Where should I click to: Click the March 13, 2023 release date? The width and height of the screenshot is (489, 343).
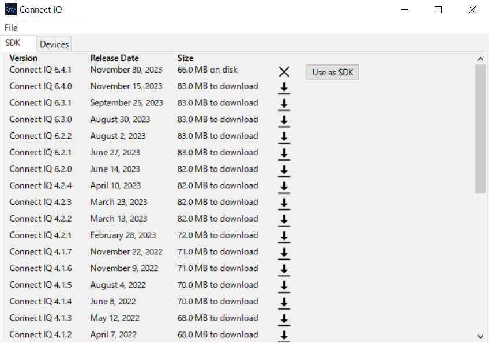point(119,219)
